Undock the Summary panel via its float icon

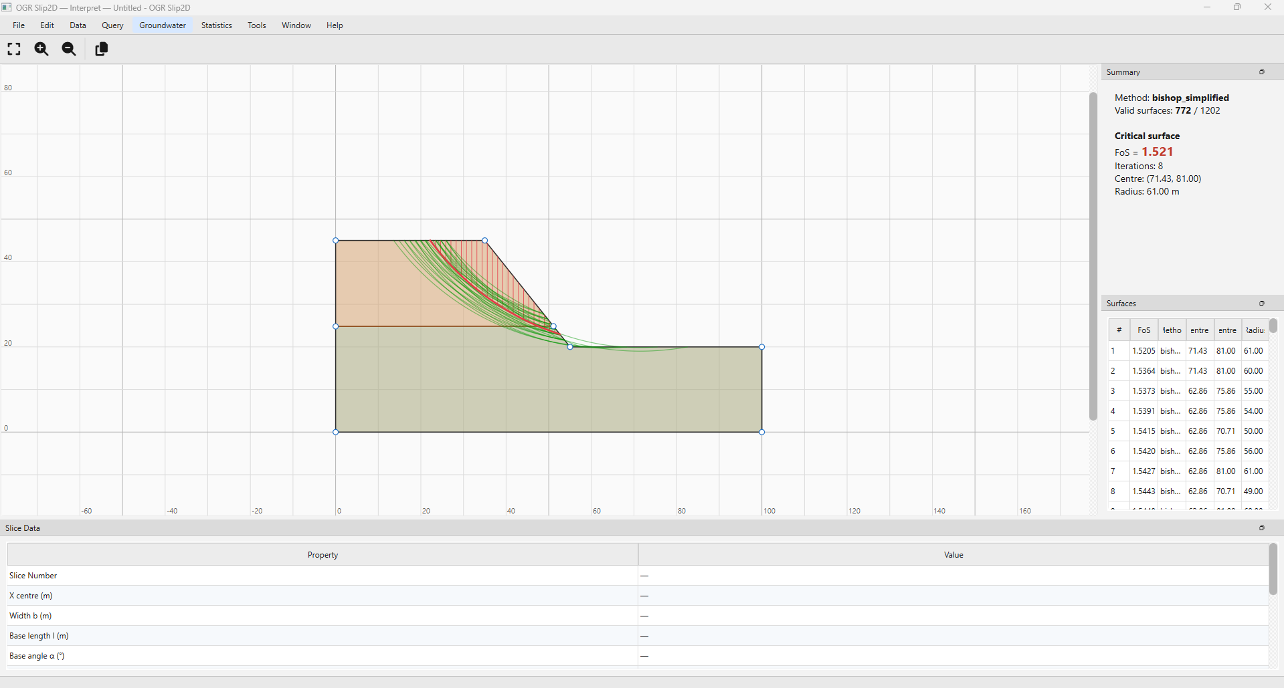tap(1262, 72)
